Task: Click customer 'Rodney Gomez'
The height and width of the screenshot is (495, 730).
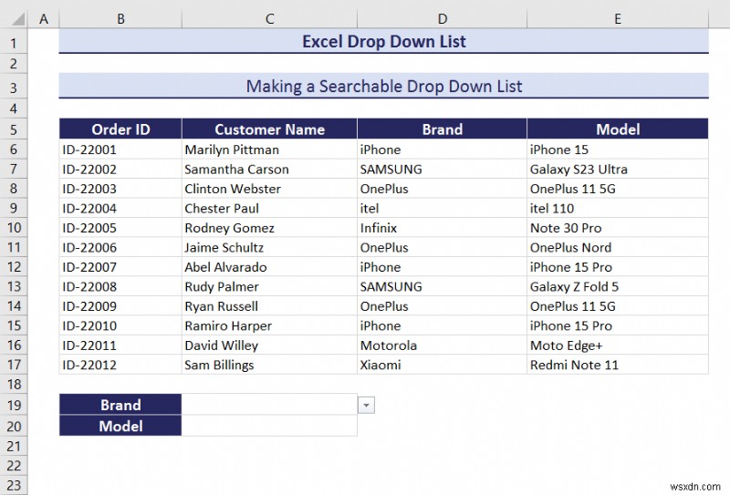Action: pyautogui.click(x=269, y=228)
